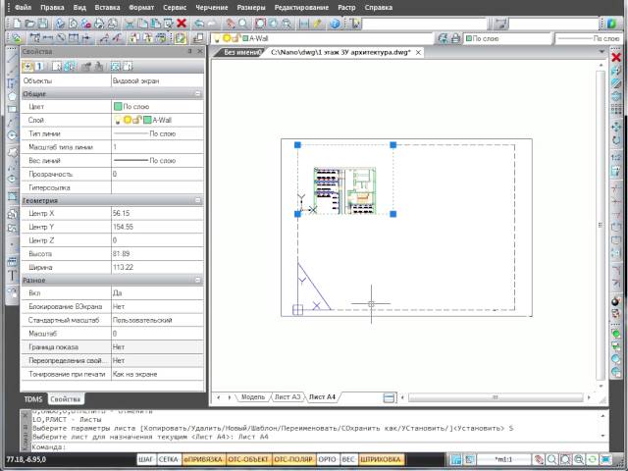Open the Размеры menu

coord(251,7)
